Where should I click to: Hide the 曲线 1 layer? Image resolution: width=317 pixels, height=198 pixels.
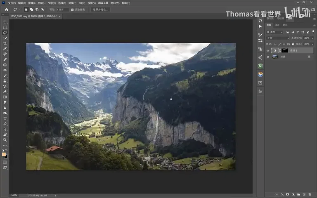click(268, 51)
